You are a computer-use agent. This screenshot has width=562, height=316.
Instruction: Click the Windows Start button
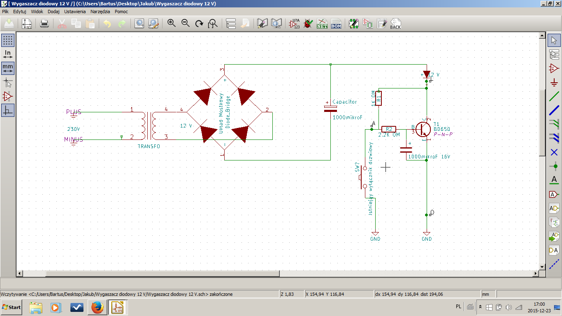(x=12, y=307)
